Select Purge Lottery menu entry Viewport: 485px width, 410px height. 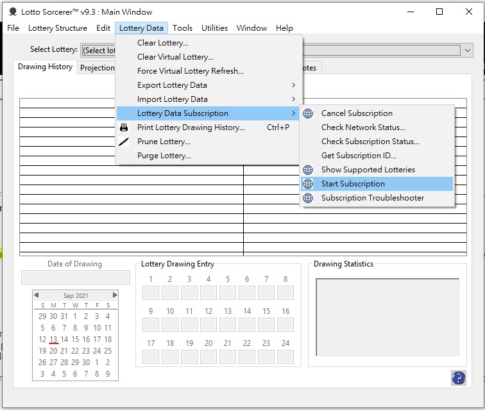tap(164, 156)
